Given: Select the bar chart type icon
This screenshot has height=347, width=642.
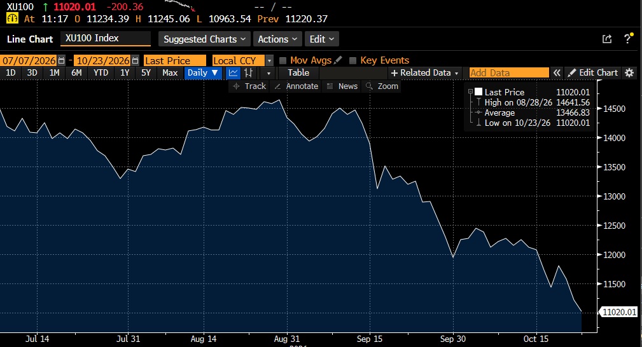Looking at the screenshot, I should coord(249,73).
